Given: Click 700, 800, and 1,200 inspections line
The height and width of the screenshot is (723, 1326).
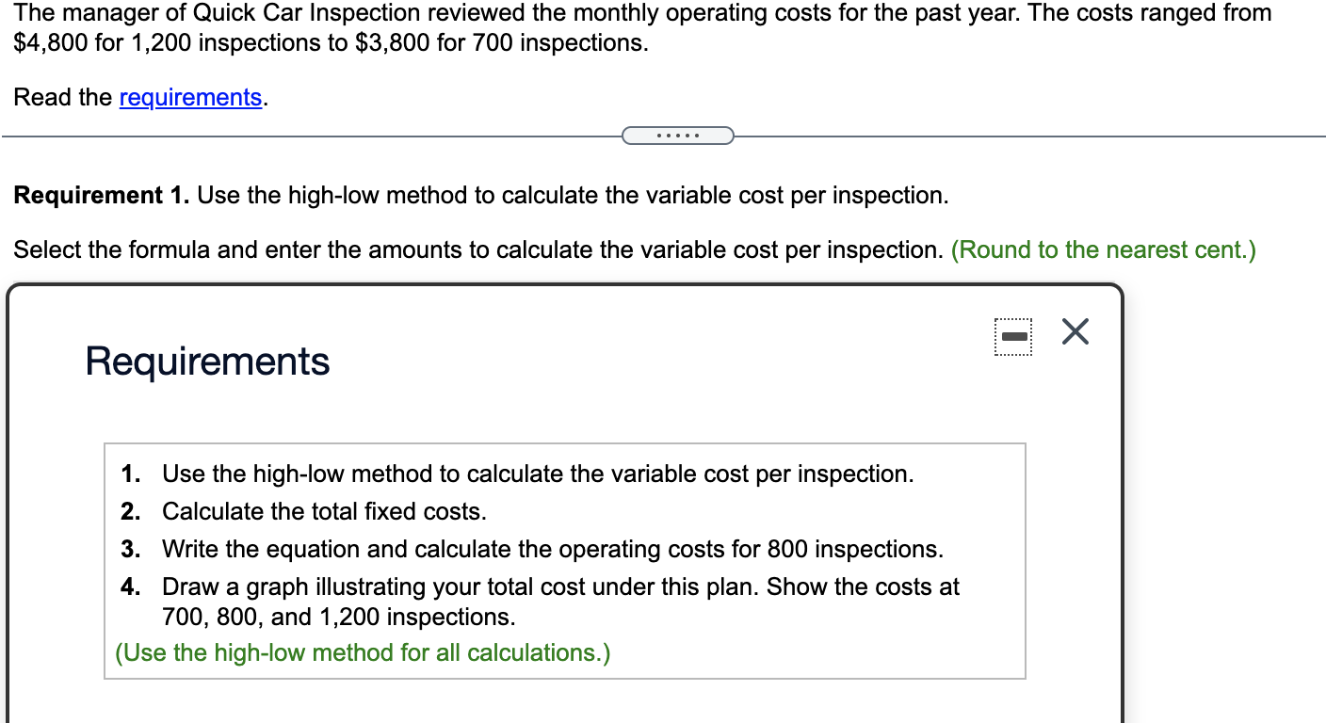Looking at the screenshot, I should click(339, 618).
